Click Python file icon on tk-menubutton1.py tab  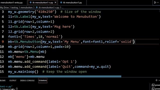point(61,2)
